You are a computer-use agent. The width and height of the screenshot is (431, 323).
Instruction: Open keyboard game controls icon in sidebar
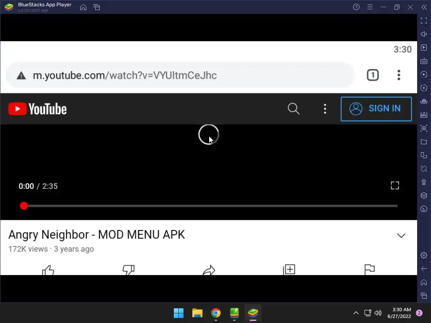[x=424, y=61]
